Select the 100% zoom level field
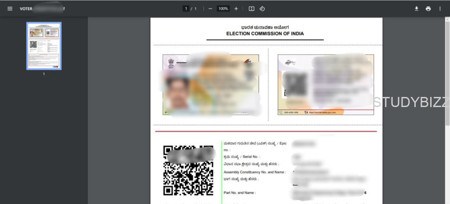 tap(223, 9)
